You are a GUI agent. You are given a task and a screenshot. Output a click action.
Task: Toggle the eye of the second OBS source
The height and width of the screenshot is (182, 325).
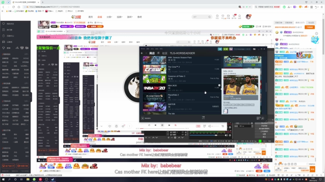183,135
